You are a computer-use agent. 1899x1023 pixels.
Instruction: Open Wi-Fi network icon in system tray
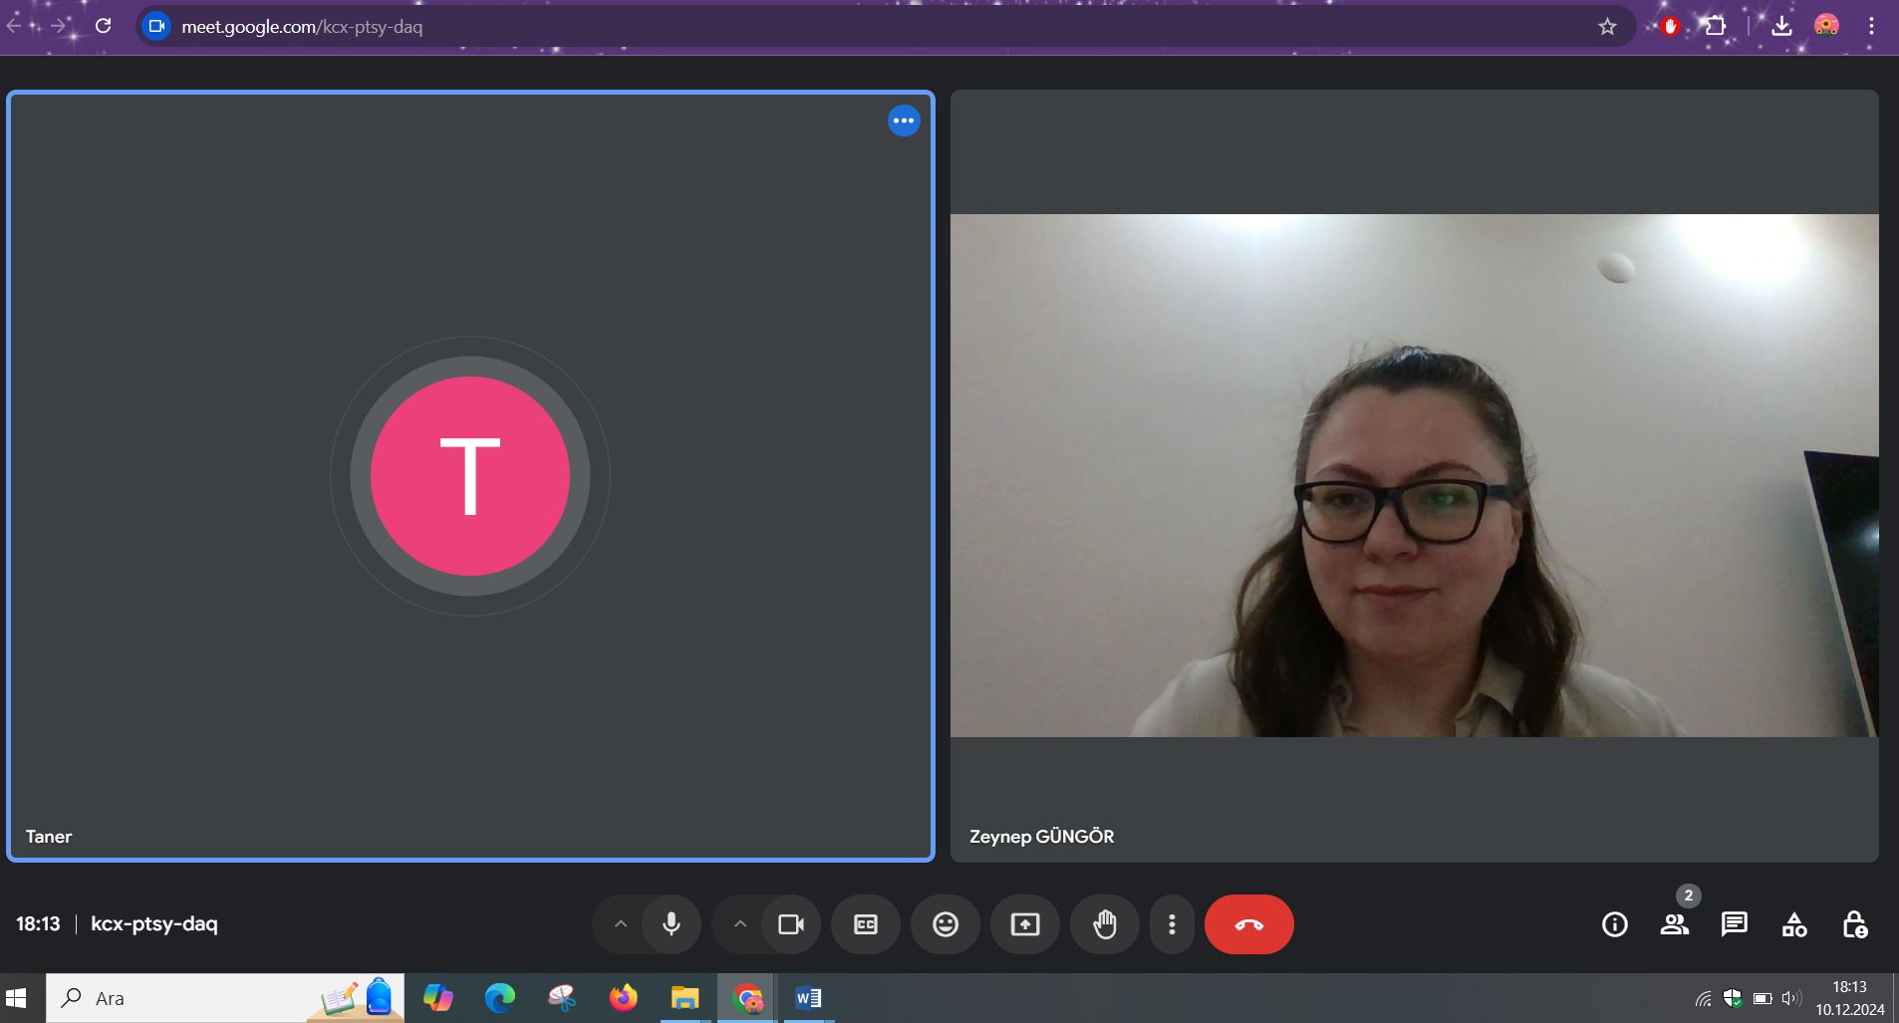point(1705,998)
